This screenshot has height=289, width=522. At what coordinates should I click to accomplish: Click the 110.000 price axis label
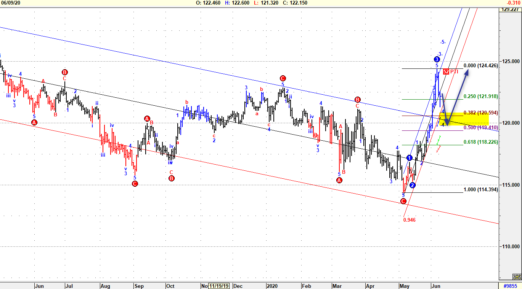pyautogui.click(x=511, y=246)
